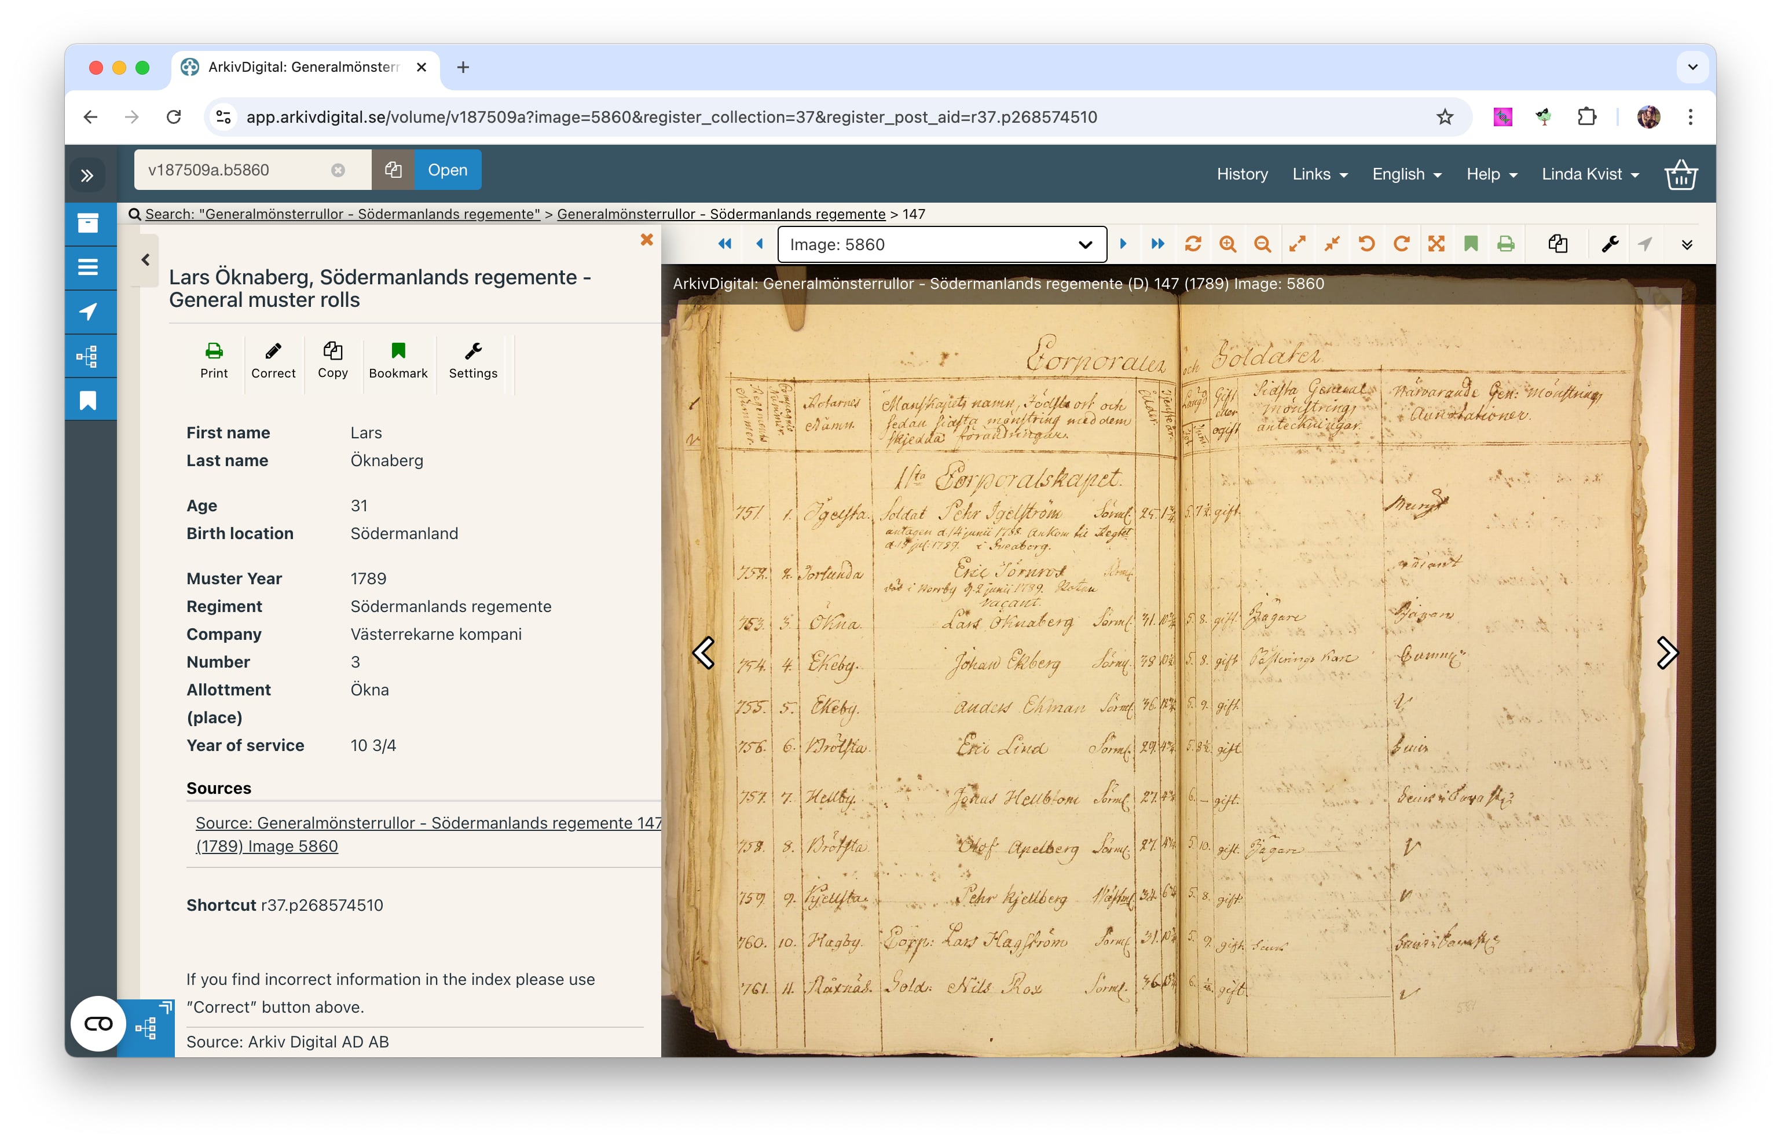Expand more toolbar options double chevron
The width and height of the screenshot is (1781, 1143).
point(1687,245)
